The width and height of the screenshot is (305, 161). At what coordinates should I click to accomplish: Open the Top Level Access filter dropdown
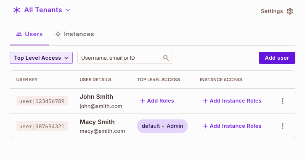coord(41,58)
